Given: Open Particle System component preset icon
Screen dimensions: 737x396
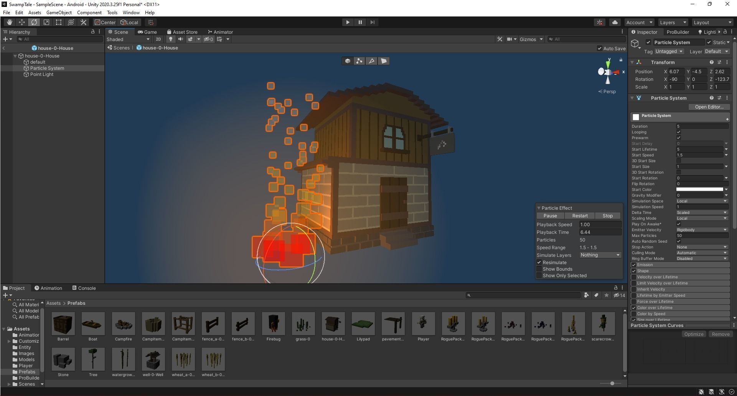Looking at the screenshot, I should click(719, 98).
